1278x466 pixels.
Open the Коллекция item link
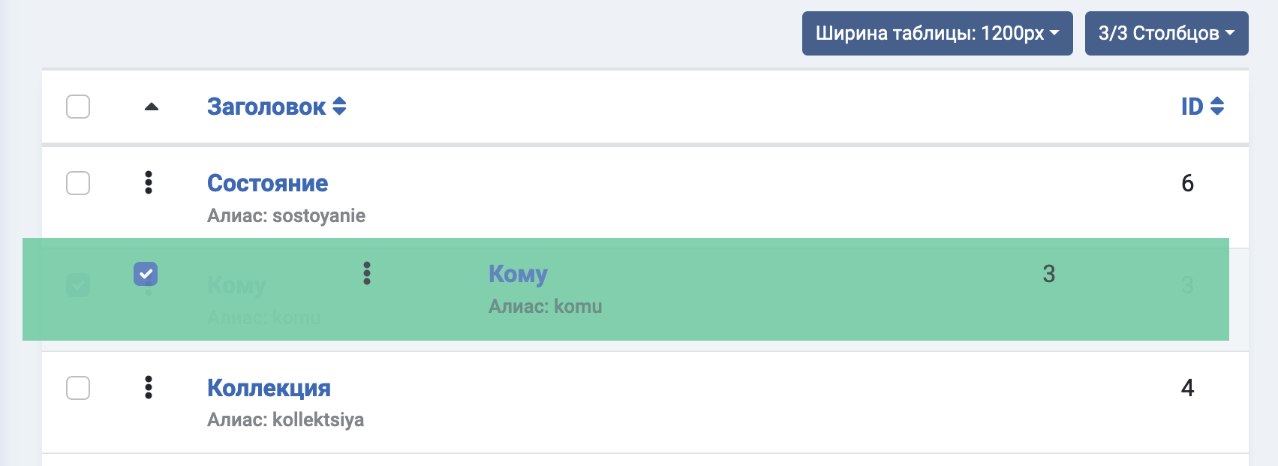tap(269, 388)
